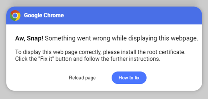208x99 pixels.
Task: Click the gray backdrop outside the dialog
Action: [x=104, y=95]
